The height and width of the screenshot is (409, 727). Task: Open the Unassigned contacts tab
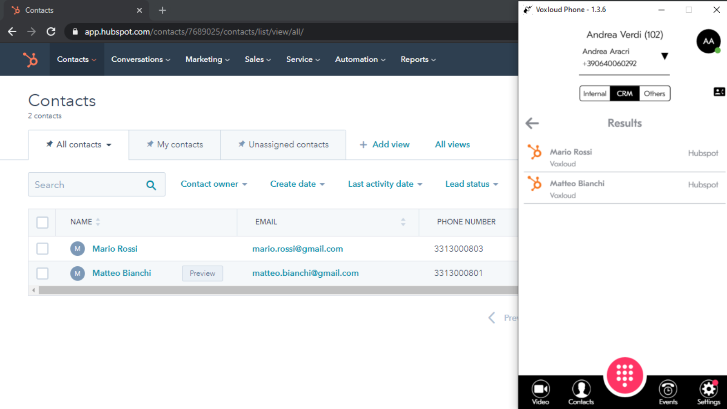point(284,145)
